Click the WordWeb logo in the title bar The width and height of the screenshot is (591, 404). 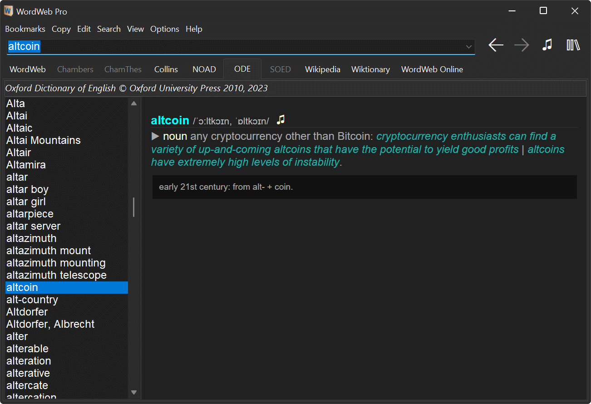click(x=8, y=10)
